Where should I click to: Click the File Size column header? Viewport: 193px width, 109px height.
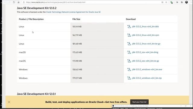76,19
